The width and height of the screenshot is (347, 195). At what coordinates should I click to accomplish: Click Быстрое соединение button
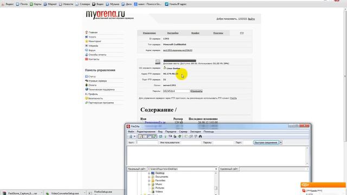tap(266, 142)
